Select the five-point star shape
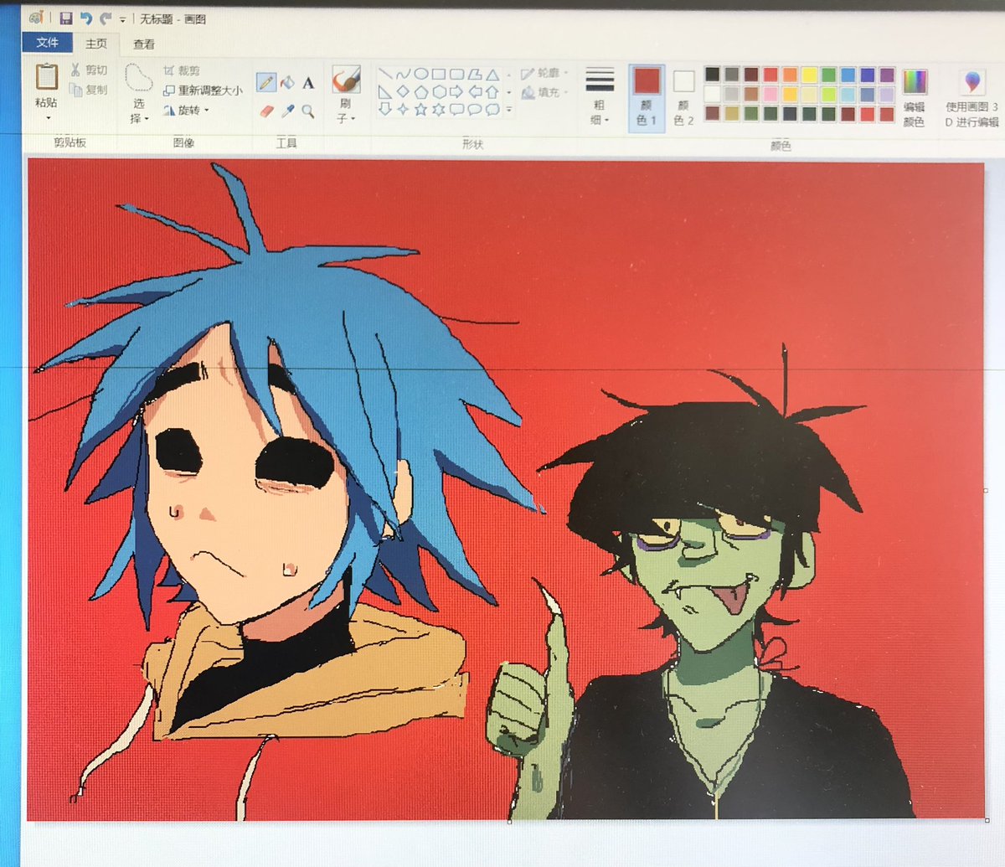Image resolution: width=1005 pixels, height=867 pixels. [421, 109]
